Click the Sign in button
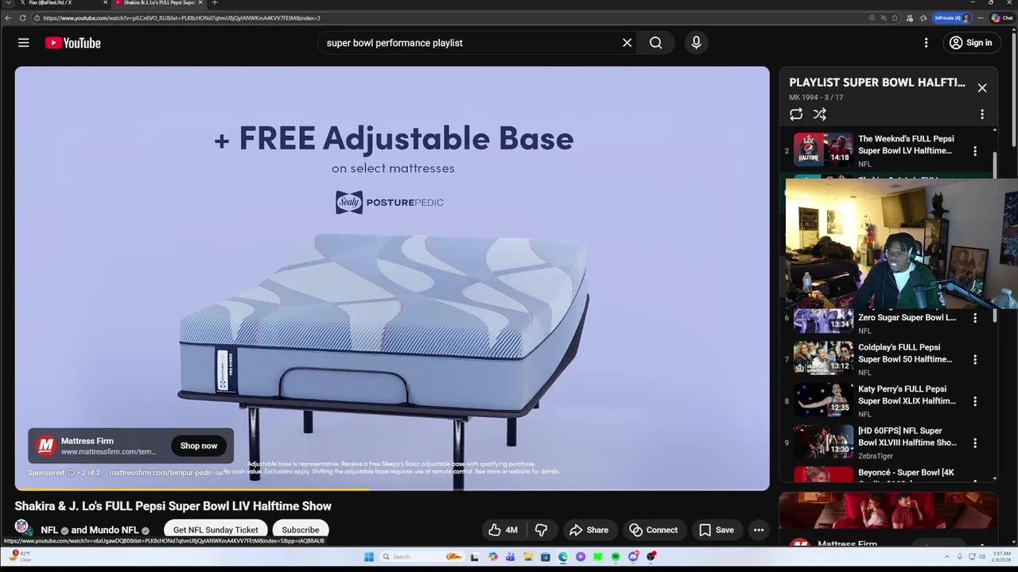The height and width of the screenshot is (572, 1018). point(971,43)
